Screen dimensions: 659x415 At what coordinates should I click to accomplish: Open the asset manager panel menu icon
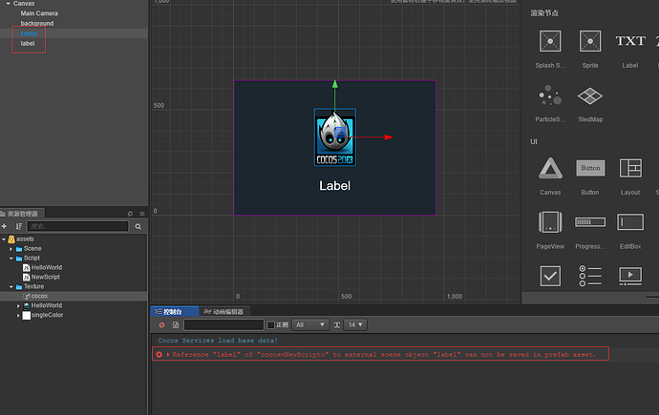(x=142, y=214)
